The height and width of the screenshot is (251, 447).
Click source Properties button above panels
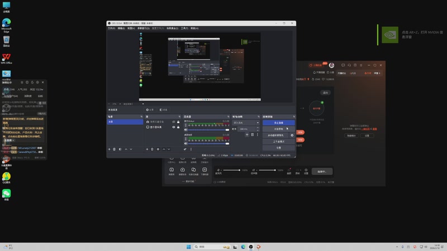pos(150,110)
